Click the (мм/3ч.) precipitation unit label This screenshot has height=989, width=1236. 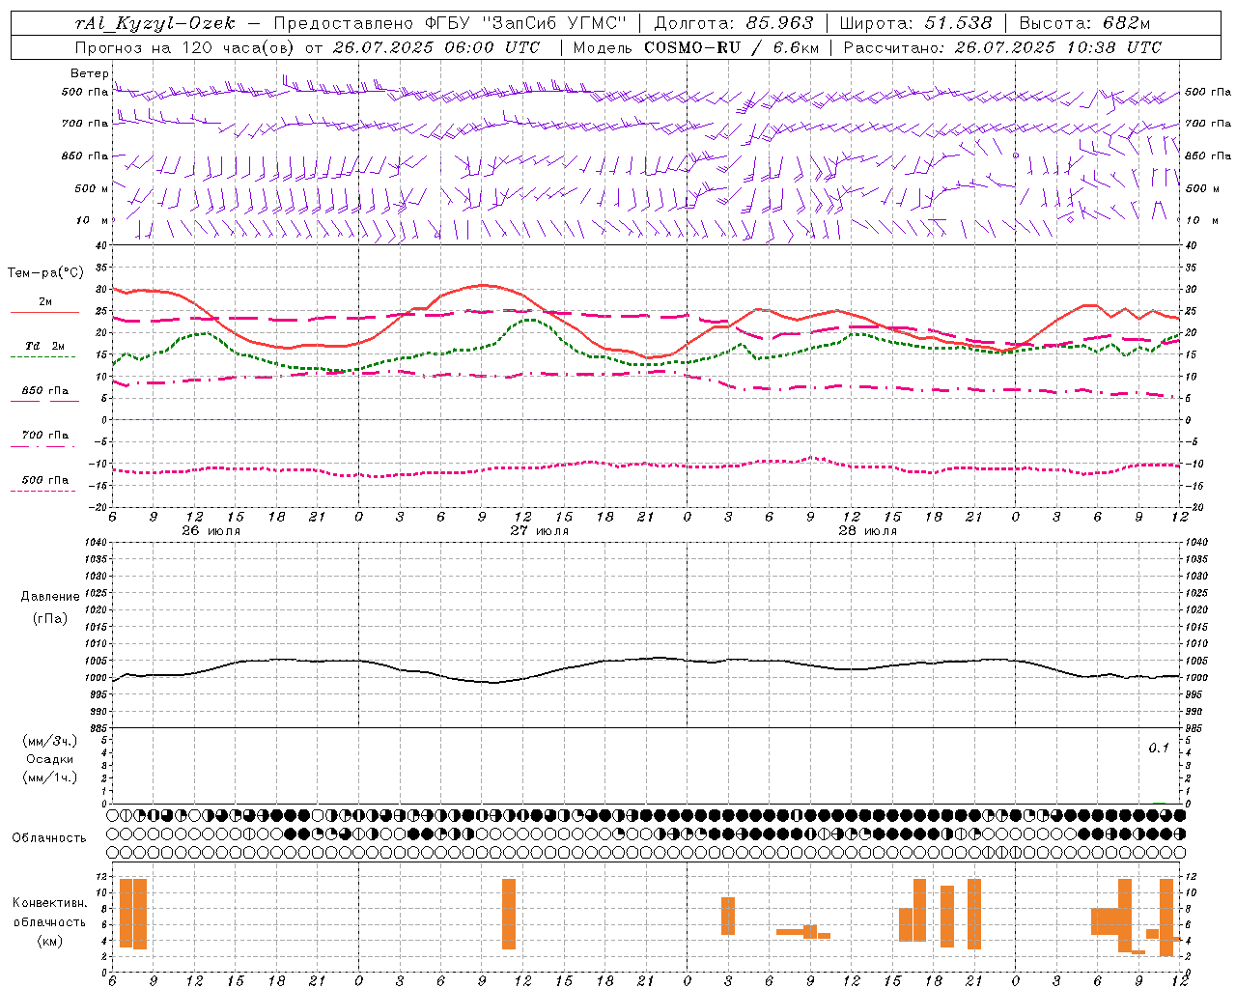click(50, 741)
